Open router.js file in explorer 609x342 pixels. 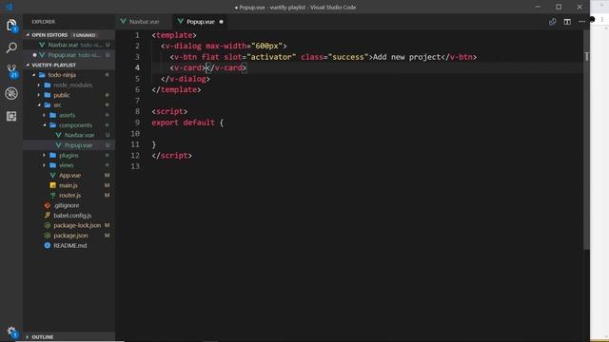[x=69, y=196]
